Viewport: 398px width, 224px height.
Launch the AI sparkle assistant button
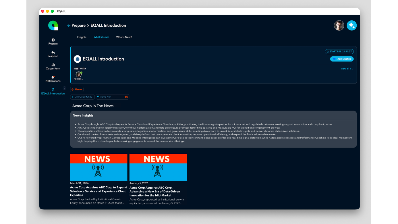pos(352,26)
